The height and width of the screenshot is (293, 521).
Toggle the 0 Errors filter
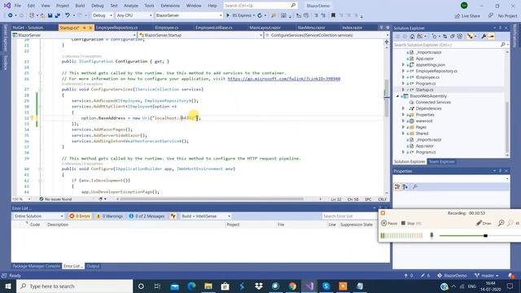click(80, 216)
